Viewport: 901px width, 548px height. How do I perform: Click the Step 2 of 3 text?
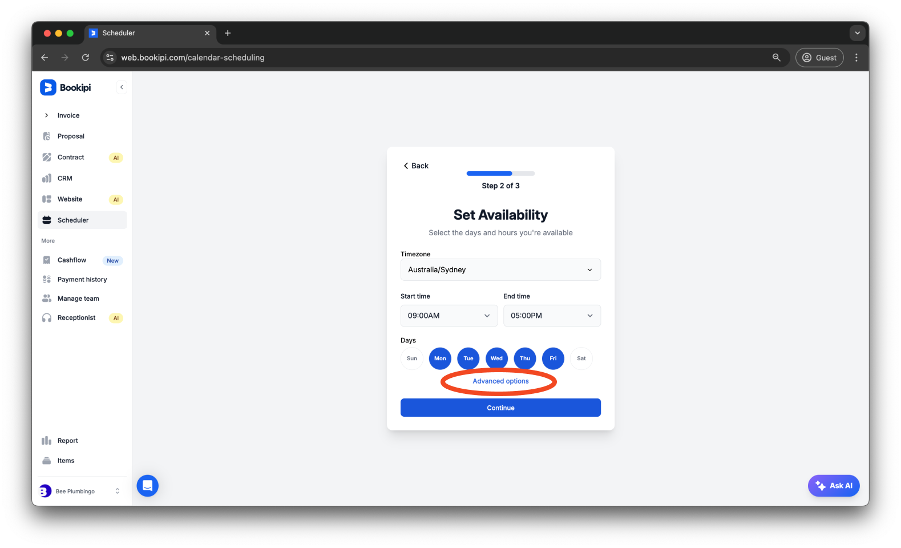(x=500, y=186)
